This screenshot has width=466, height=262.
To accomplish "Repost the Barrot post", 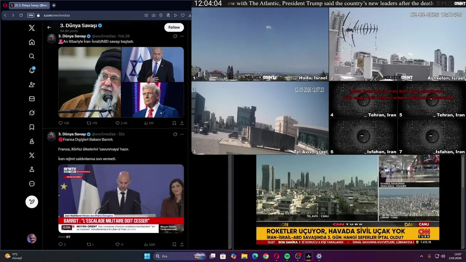I will pyautogui.click(x=90, y=245).
